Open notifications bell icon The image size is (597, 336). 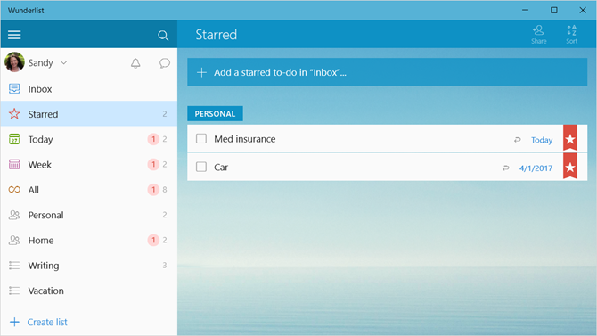[135, 63]
